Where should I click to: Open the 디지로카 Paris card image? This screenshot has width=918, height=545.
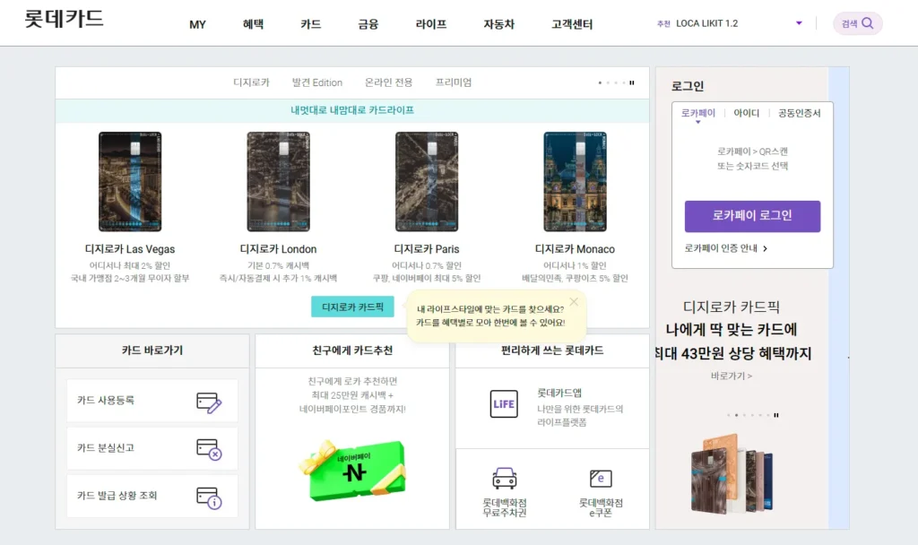(x=427, y=181)
